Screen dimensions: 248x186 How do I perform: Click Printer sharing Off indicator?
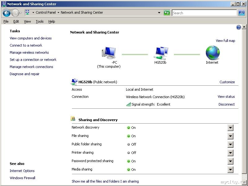pyautogui.click(x=128, y=153)
